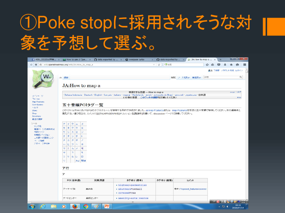Click the volume speaker tray icon
The height and width of the screenshot is (213, 285).
[227, 207]
